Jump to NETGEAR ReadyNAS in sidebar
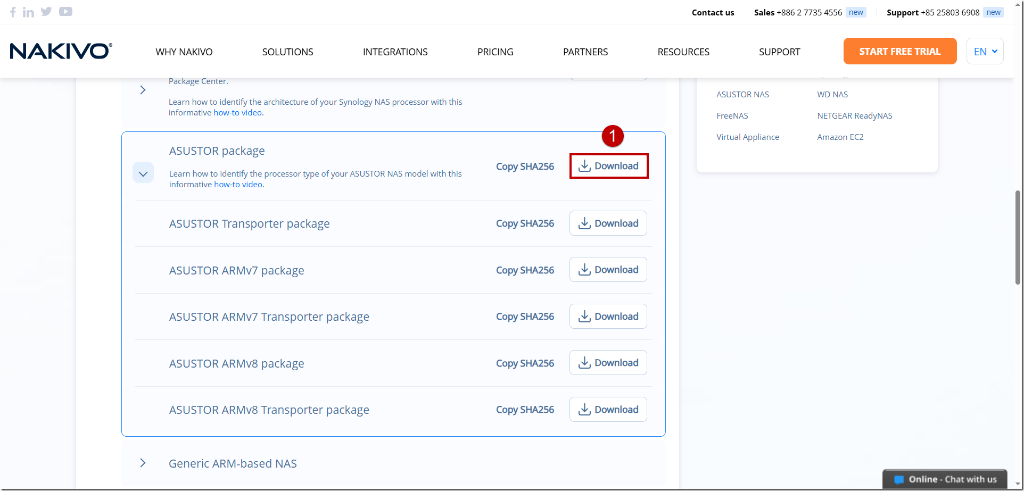The width and height of the screenshot is (1024, 491). (x=855, y=116)
